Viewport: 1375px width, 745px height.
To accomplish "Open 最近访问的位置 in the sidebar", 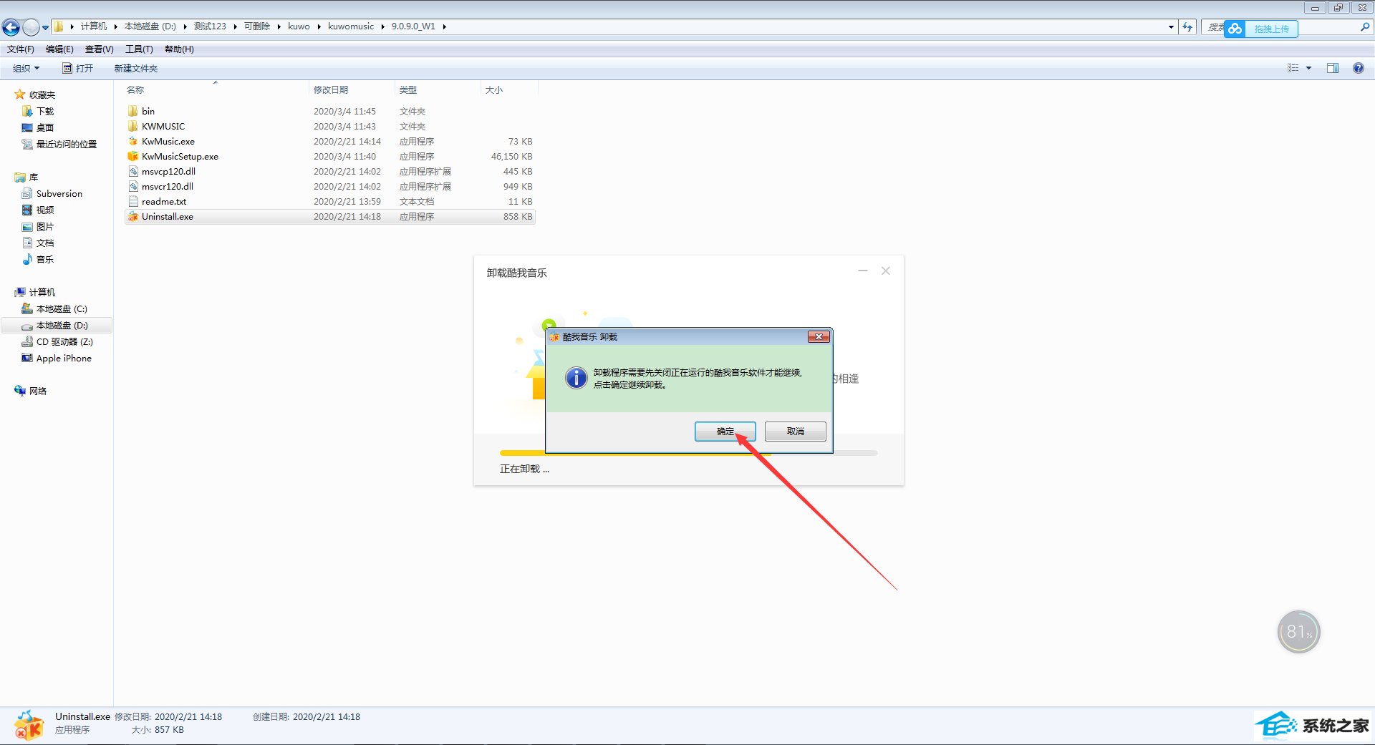I will coord(66,145).
